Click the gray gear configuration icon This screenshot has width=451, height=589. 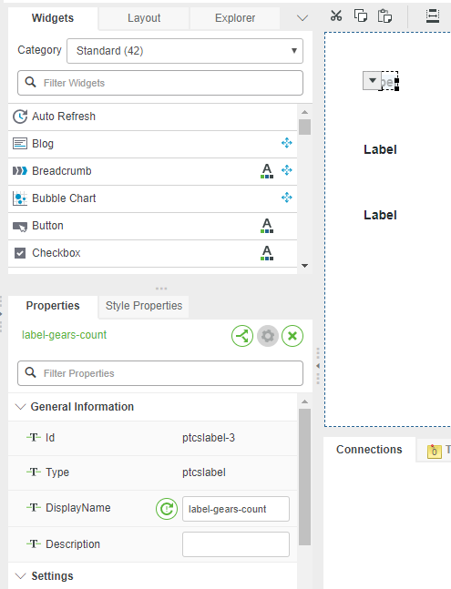pos(268,336)
